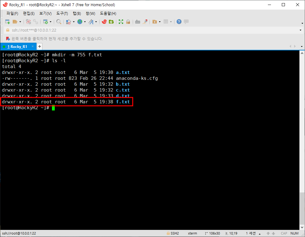Click b.txt directory name in listing
Image resolution: width=305 pixels, height=237 pixels.
pos(123,84)
